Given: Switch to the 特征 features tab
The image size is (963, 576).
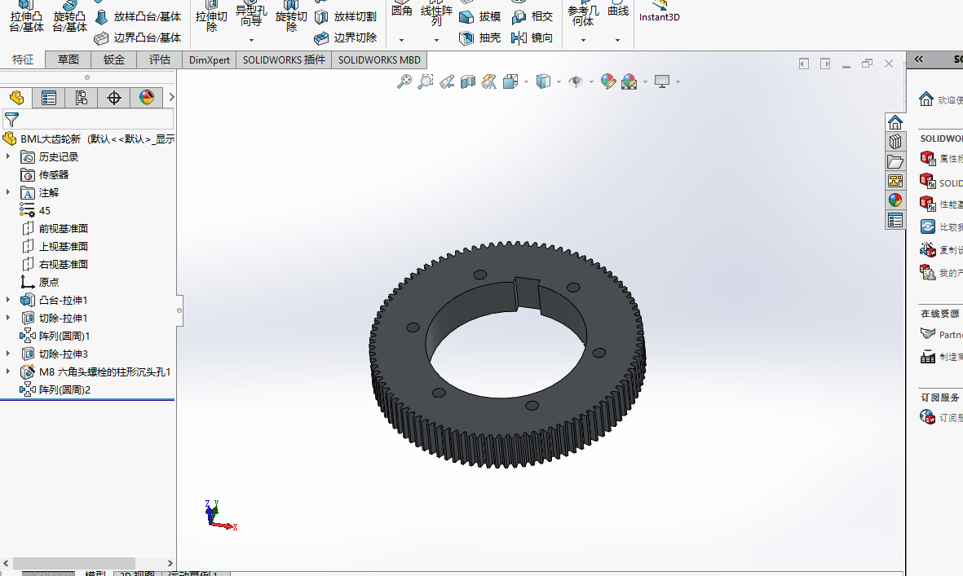Looking at the screenshot, I should [x=23, y=59].
